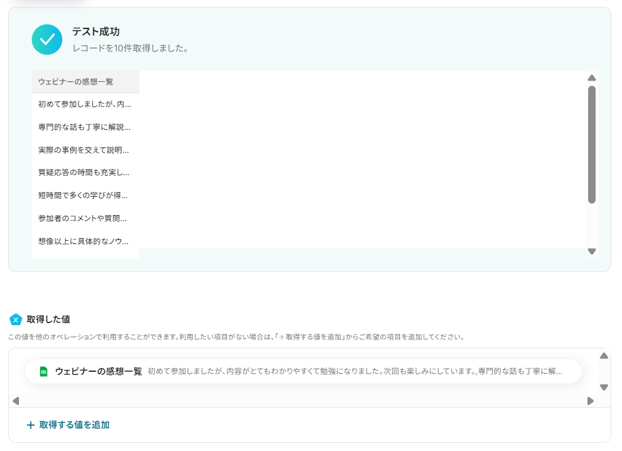Click results table scroll-down arrow
This screenshot has height=451, width=622.
[x=592, y=252]
